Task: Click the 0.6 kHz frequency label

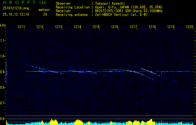Action: [x=2, y=119]
